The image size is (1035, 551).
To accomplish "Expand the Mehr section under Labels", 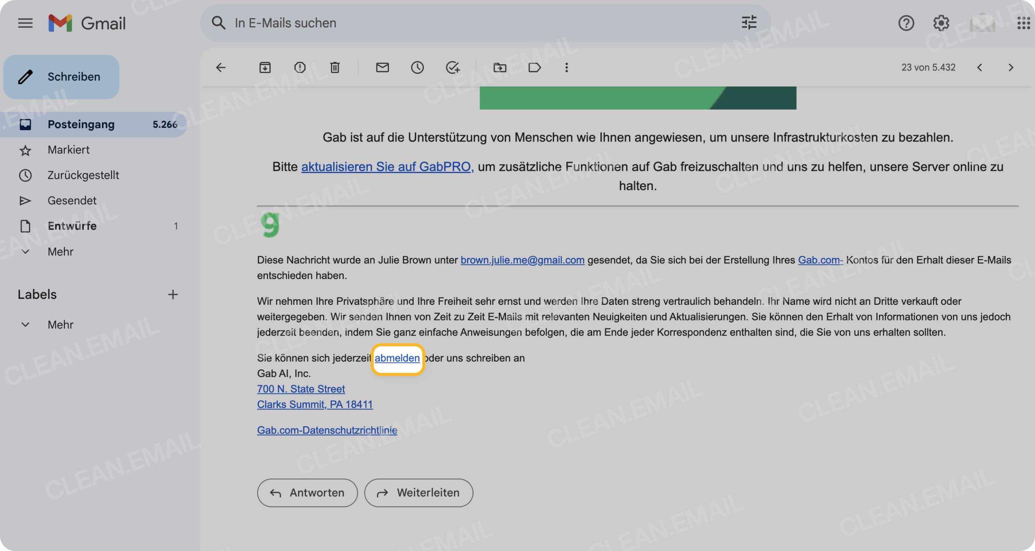I will click(60, 324).
